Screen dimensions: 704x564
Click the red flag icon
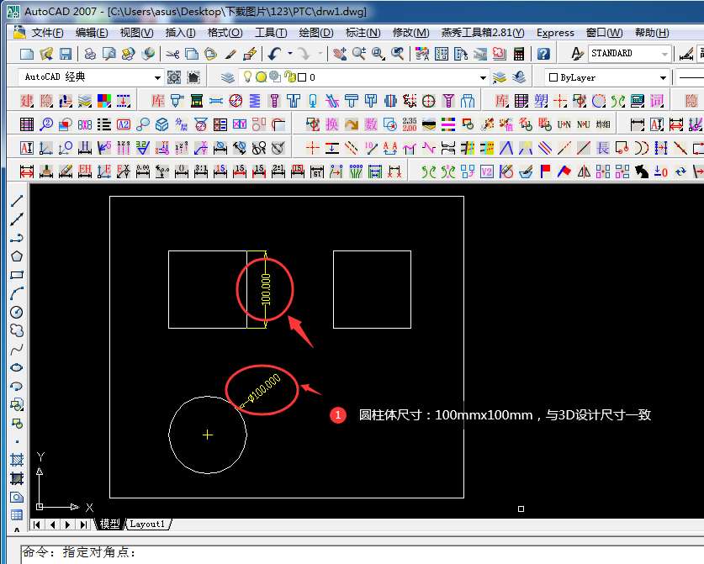coord(545,171)
